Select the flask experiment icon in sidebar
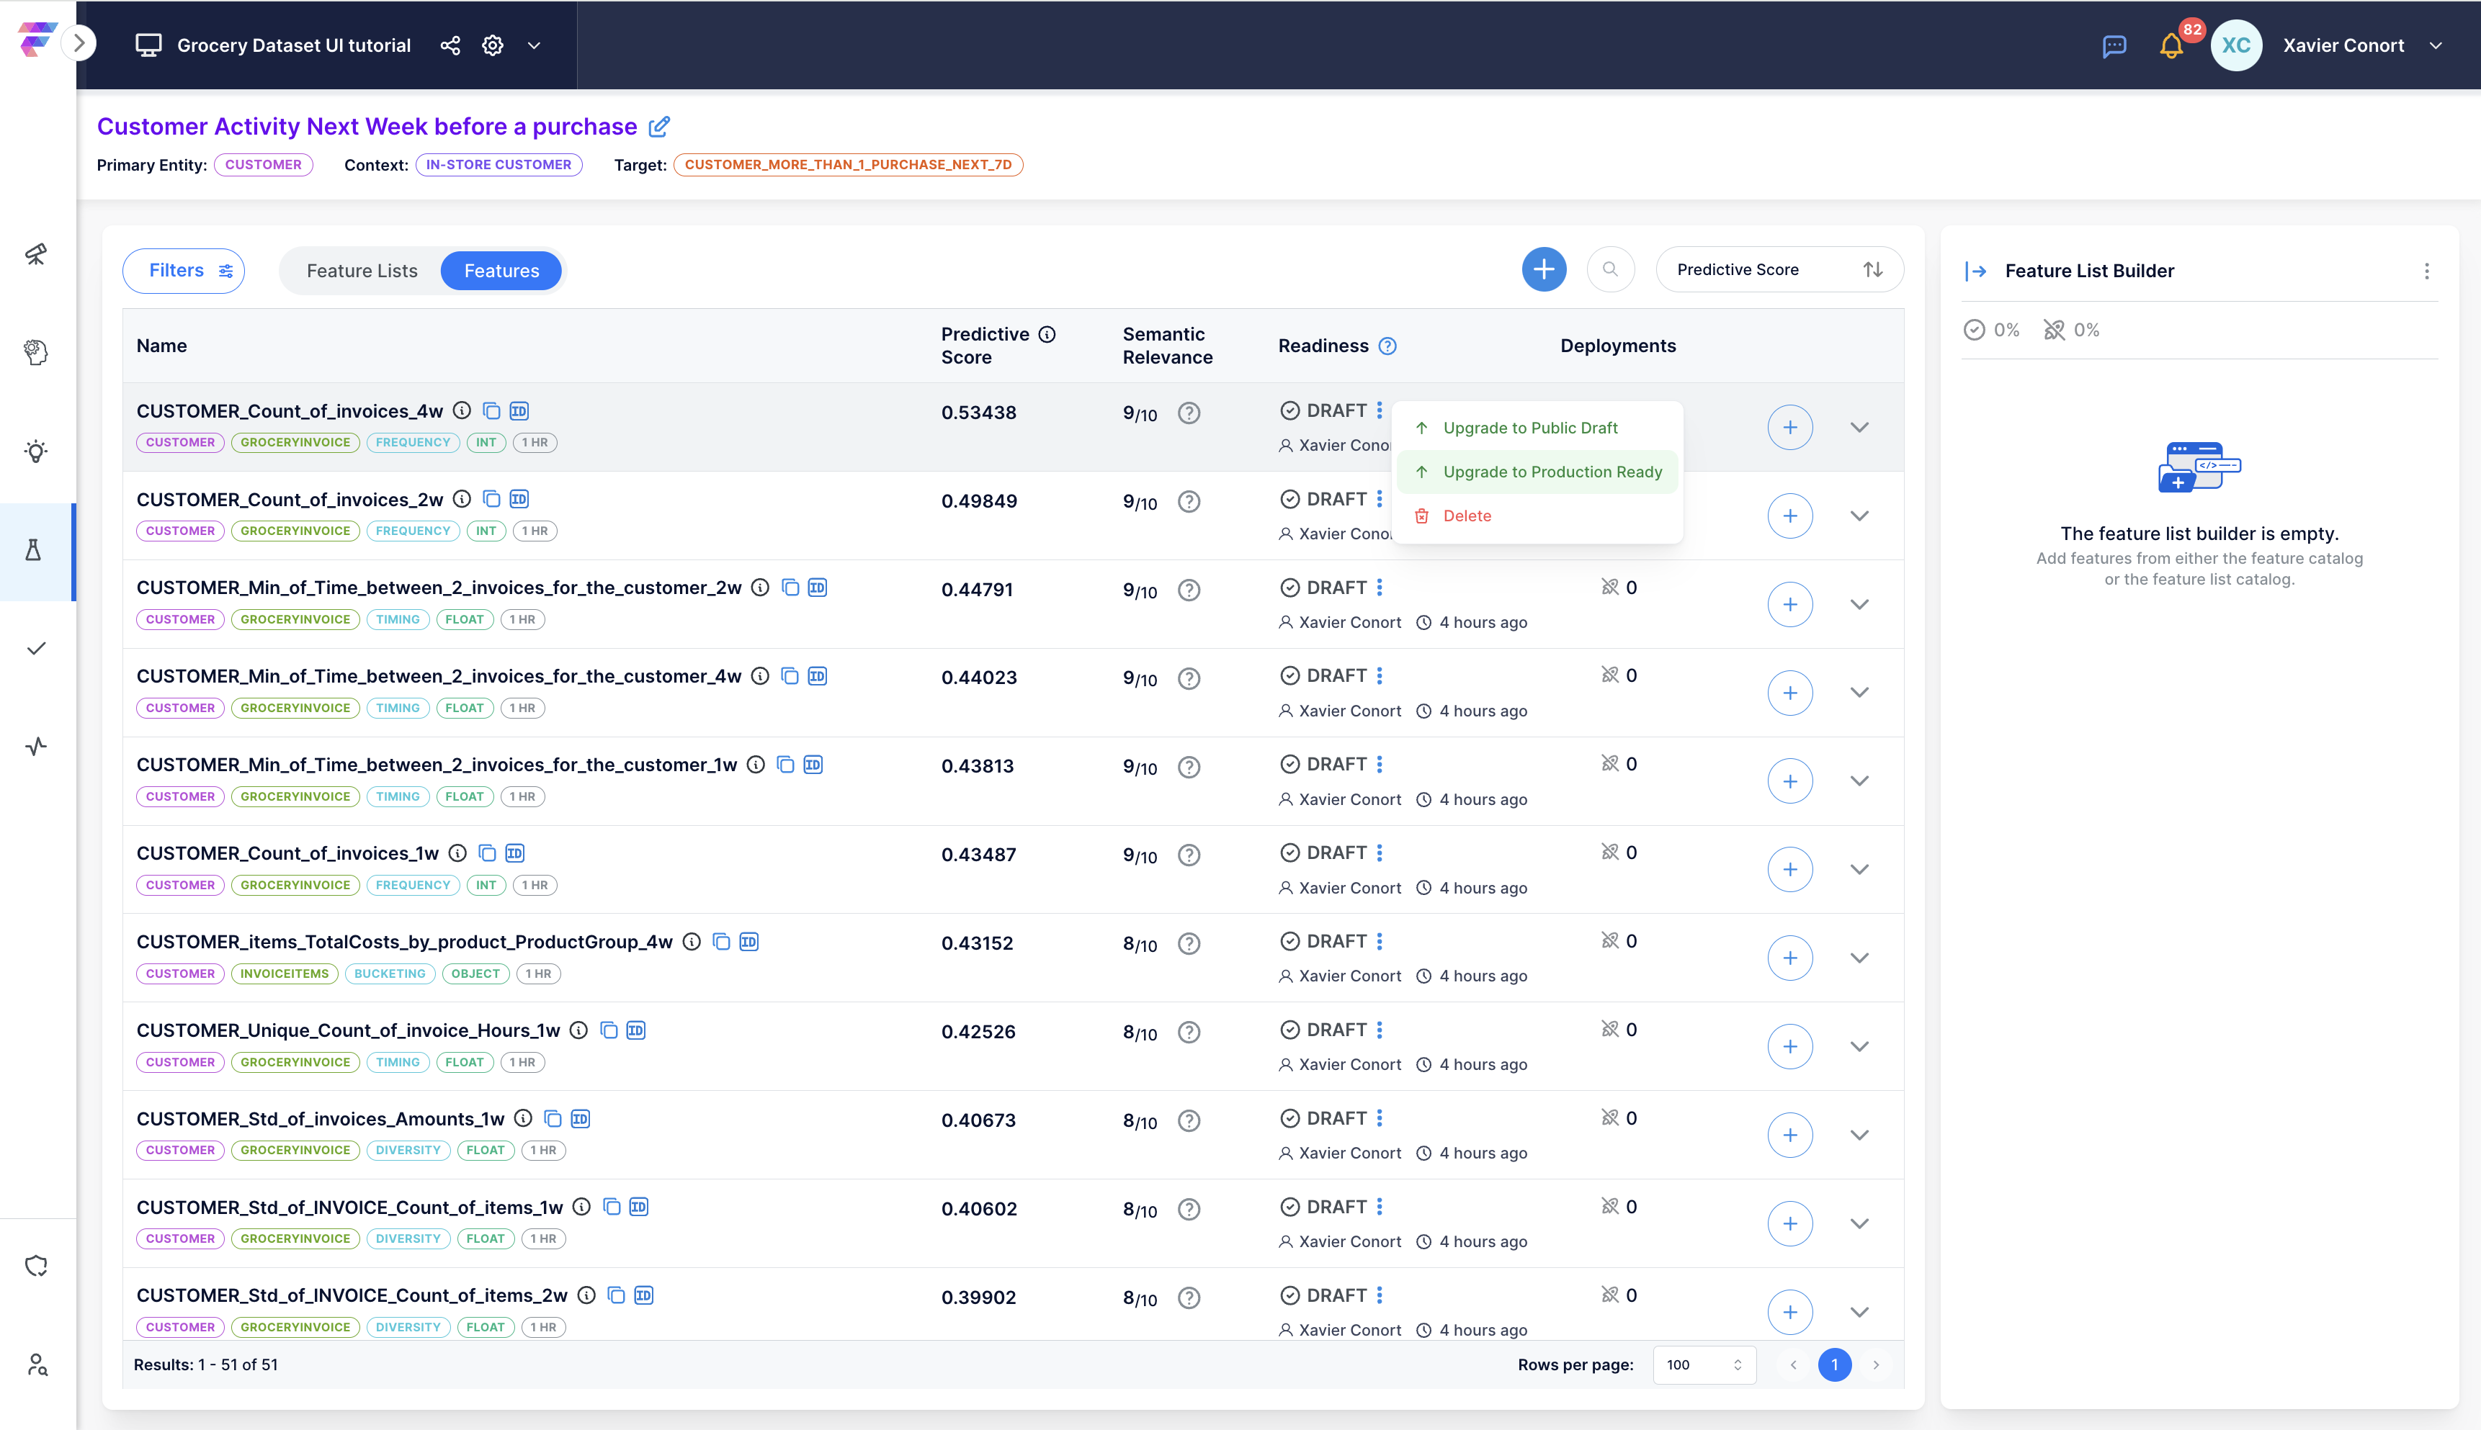The width and height of the screenshot is (2481, 1430). 35,550
